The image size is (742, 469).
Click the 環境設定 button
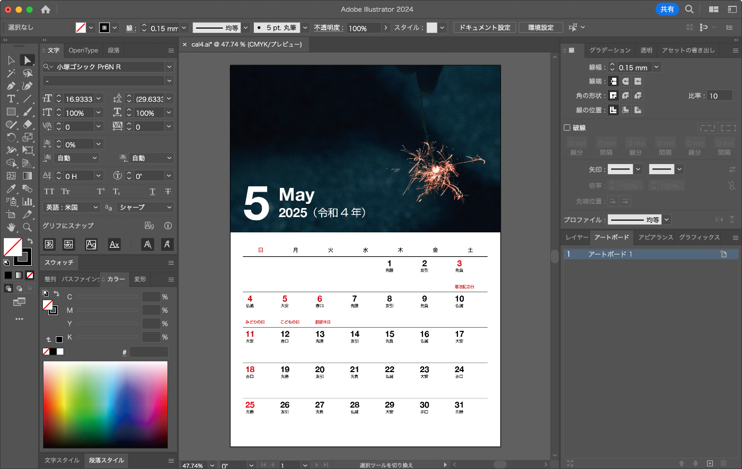(x=541, y=28)
